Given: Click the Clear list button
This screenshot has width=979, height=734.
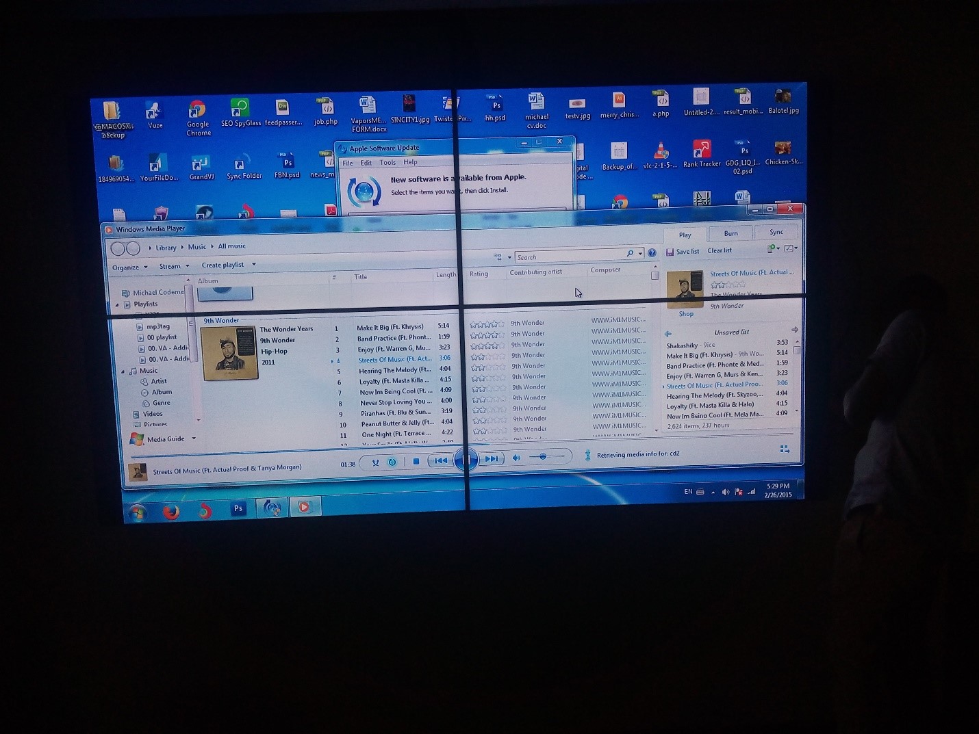Looking at the screenshot, I should pos(720,250).
